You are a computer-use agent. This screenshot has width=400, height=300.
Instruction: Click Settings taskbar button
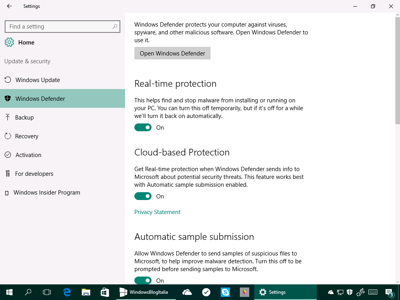coord(286,292)
